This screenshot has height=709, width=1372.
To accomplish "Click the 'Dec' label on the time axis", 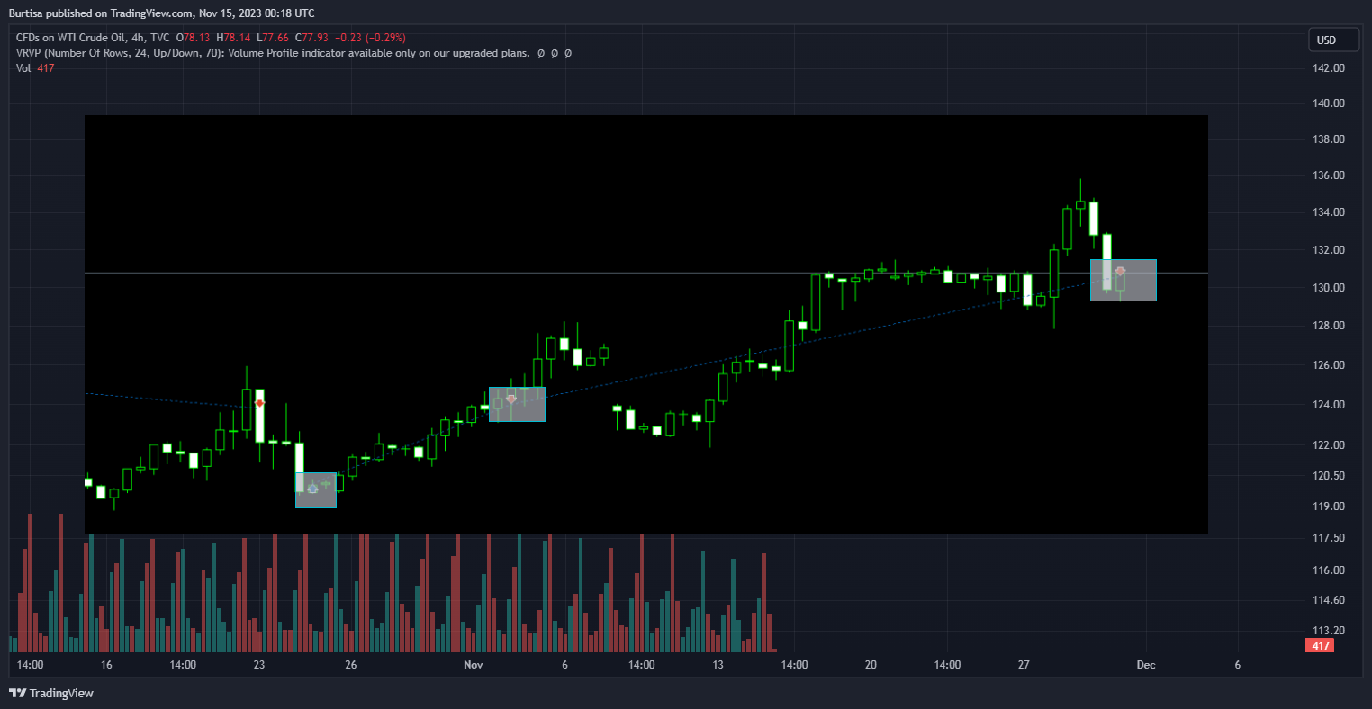I will point(1146,665).
